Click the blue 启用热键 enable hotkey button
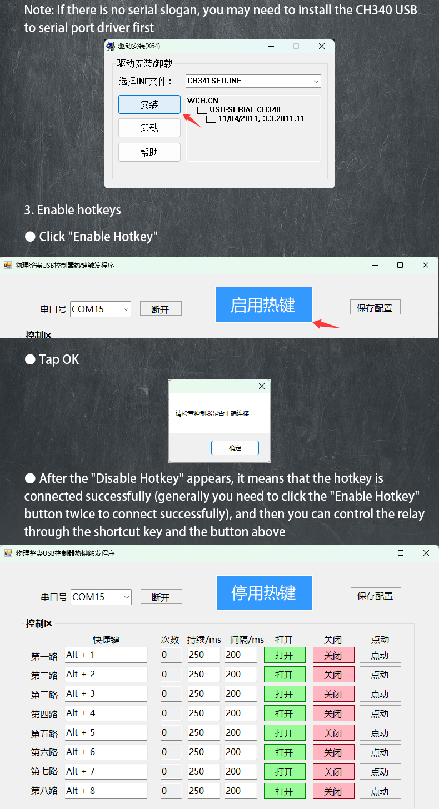 (x=263, y=305)
